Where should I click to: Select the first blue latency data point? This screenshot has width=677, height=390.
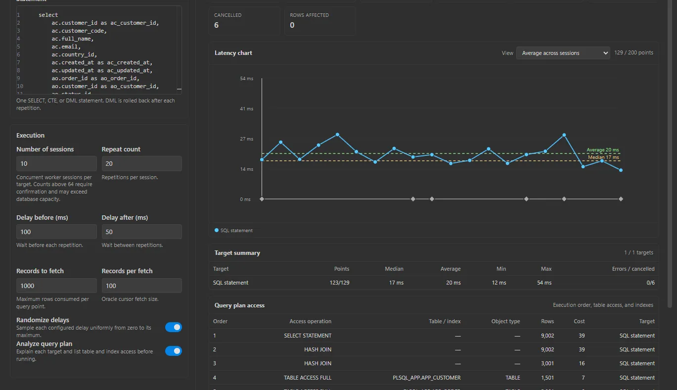click(262, 159)
